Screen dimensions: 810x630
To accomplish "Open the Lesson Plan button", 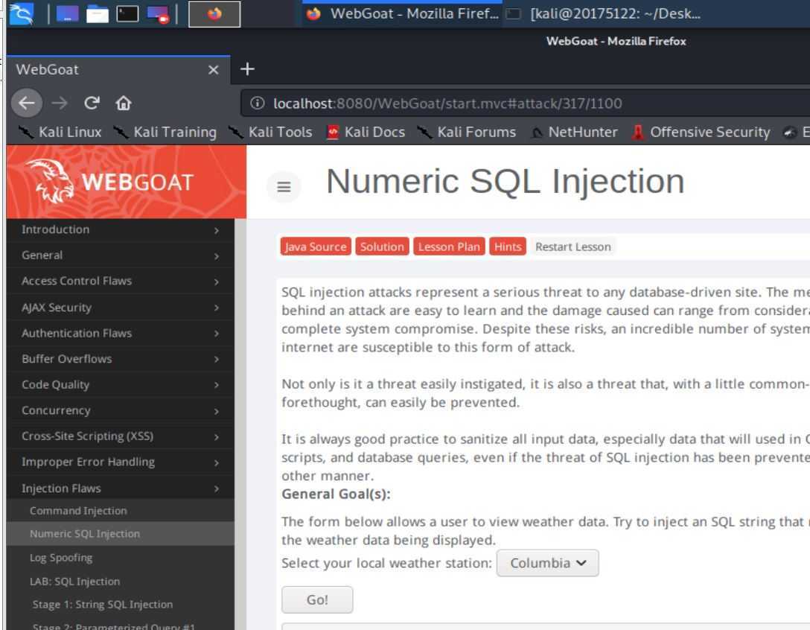I will coord(449,246).
